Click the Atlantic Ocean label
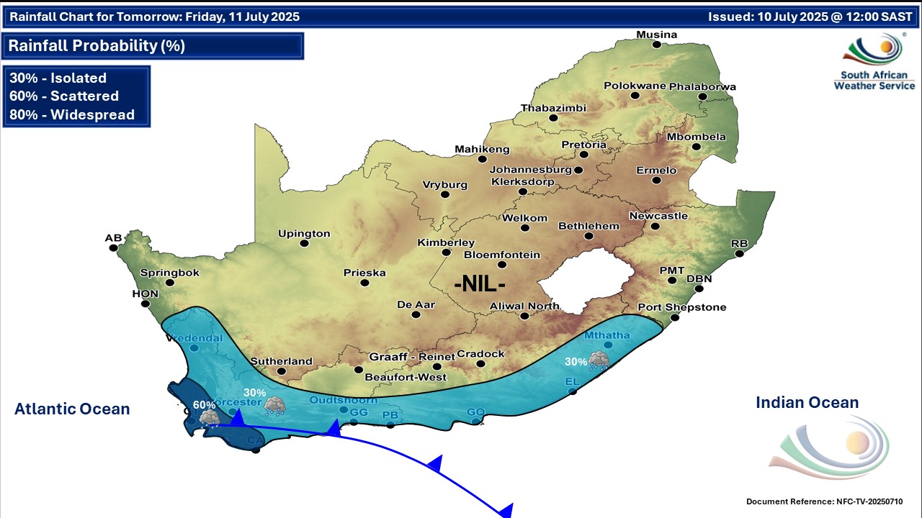The image size is (922, 518). point(72,409)
